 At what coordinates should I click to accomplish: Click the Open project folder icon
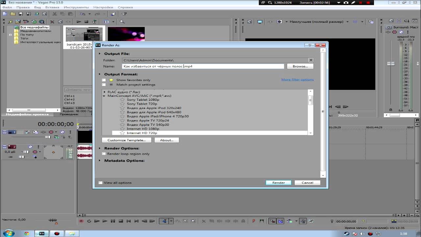tap(12, 14)
